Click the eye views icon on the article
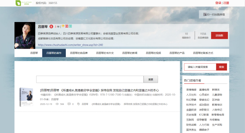Image resolution: width=245 pixels, height=133 pixels. coord(57,104)
